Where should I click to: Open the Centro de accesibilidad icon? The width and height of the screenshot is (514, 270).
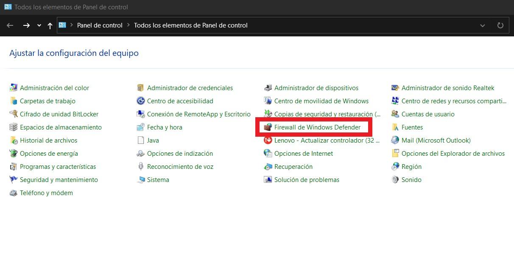coord(141,101)
